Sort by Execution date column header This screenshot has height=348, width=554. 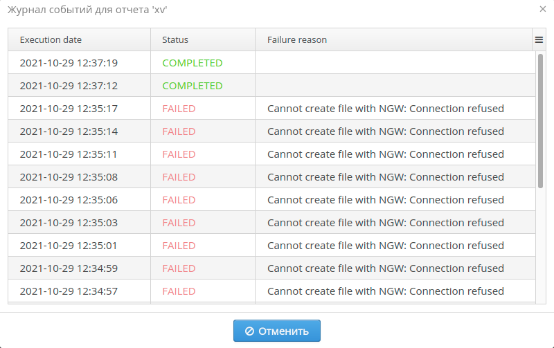[x=51, y=40]
